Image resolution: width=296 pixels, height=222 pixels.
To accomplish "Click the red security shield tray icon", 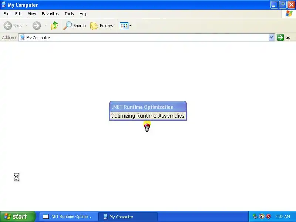I will click(x=268, y=216).
